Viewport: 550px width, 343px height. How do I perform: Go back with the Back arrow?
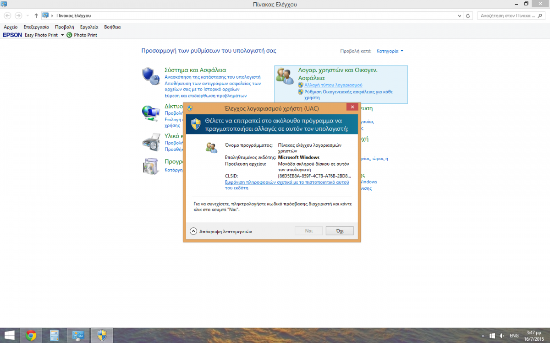pos(8,16)
